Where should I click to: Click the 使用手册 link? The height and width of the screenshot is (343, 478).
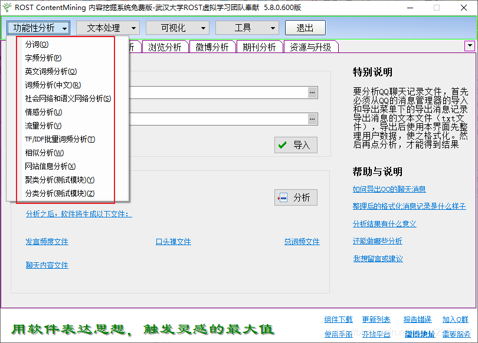tap(338, 334)
